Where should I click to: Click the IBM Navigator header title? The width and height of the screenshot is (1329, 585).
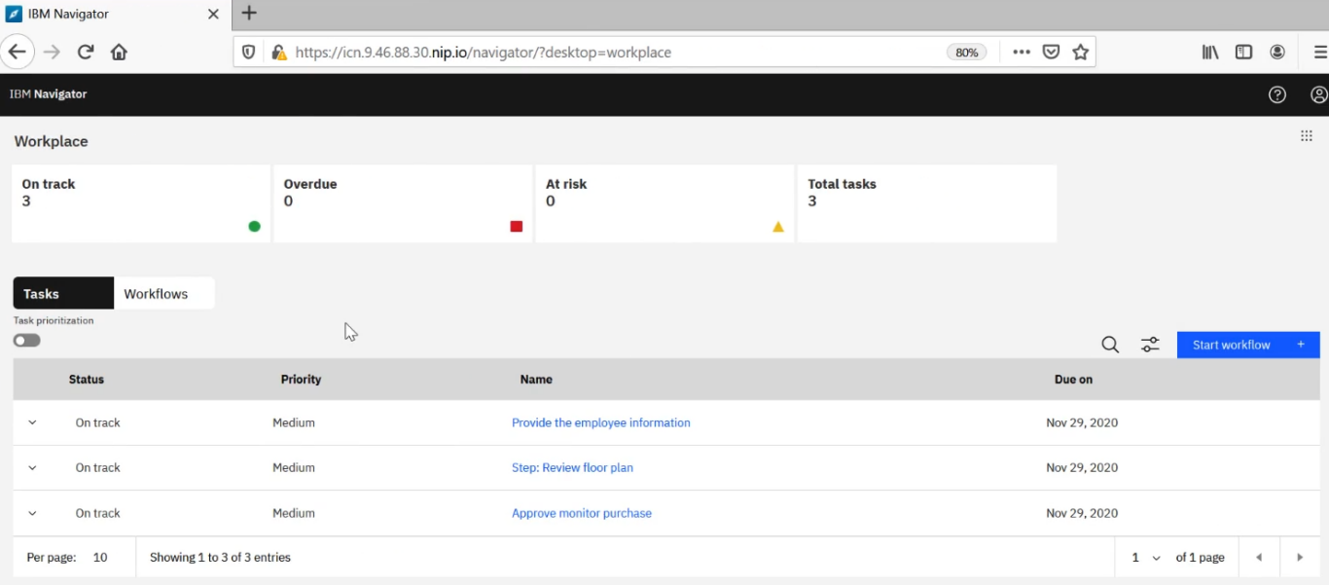(49, 94)
